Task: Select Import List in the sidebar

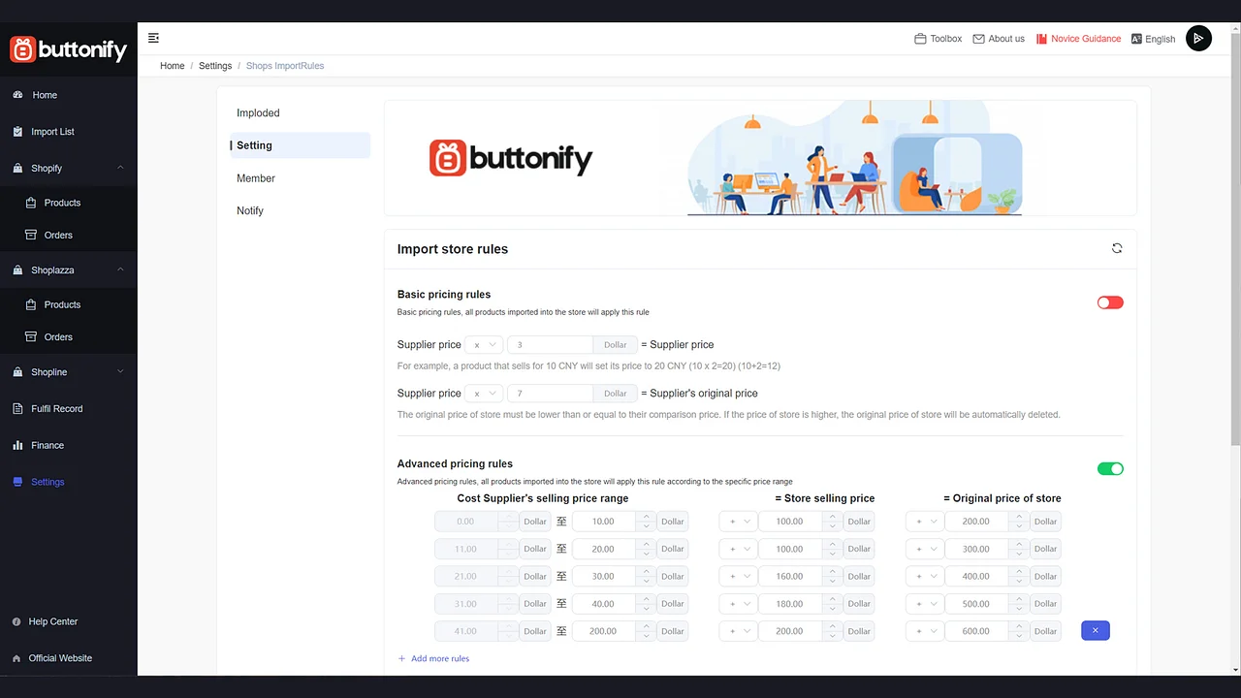Action: click(52, 131)
